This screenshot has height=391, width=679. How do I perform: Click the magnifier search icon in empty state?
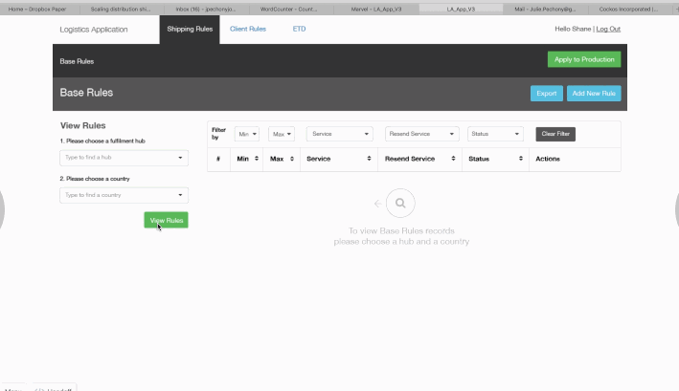pos(400,203)
